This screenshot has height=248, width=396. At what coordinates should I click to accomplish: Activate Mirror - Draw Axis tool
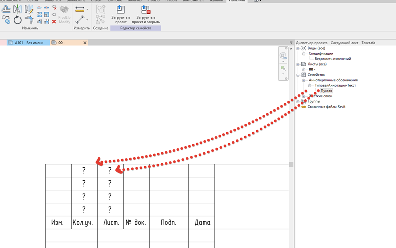29,9
